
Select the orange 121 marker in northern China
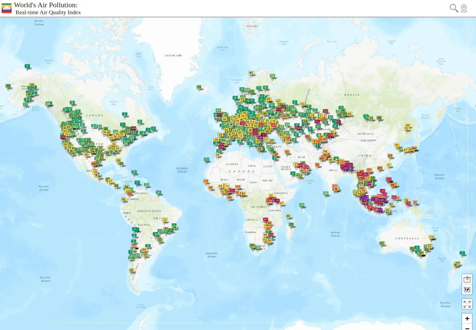[x=390, y=155]
